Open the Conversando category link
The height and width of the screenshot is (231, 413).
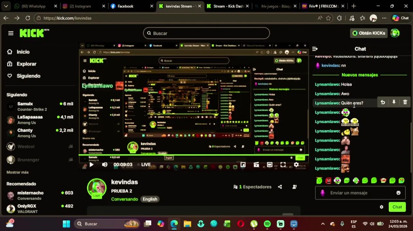(x=124, y=199)
